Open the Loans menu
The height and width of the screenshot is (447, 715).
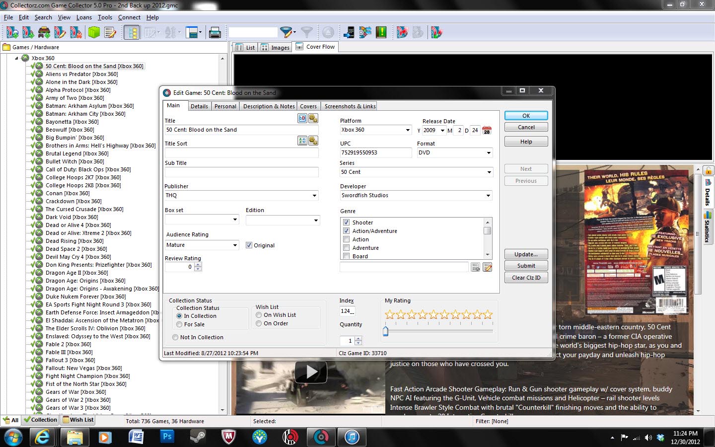84,17
